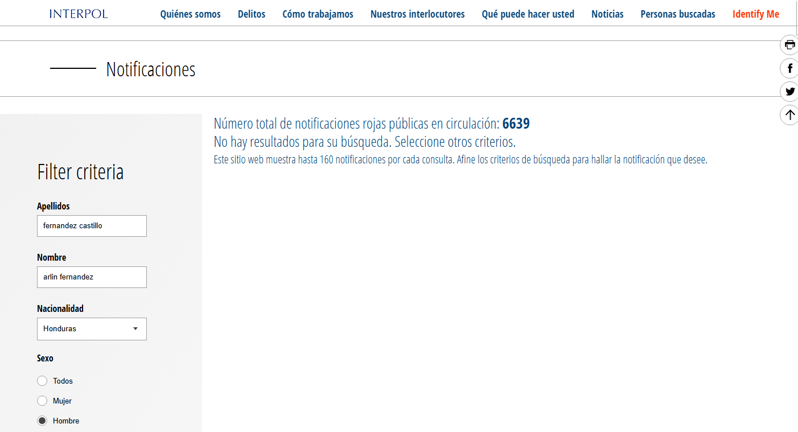
Task: Click the INTERPOL logo
Action: point(79,14)
